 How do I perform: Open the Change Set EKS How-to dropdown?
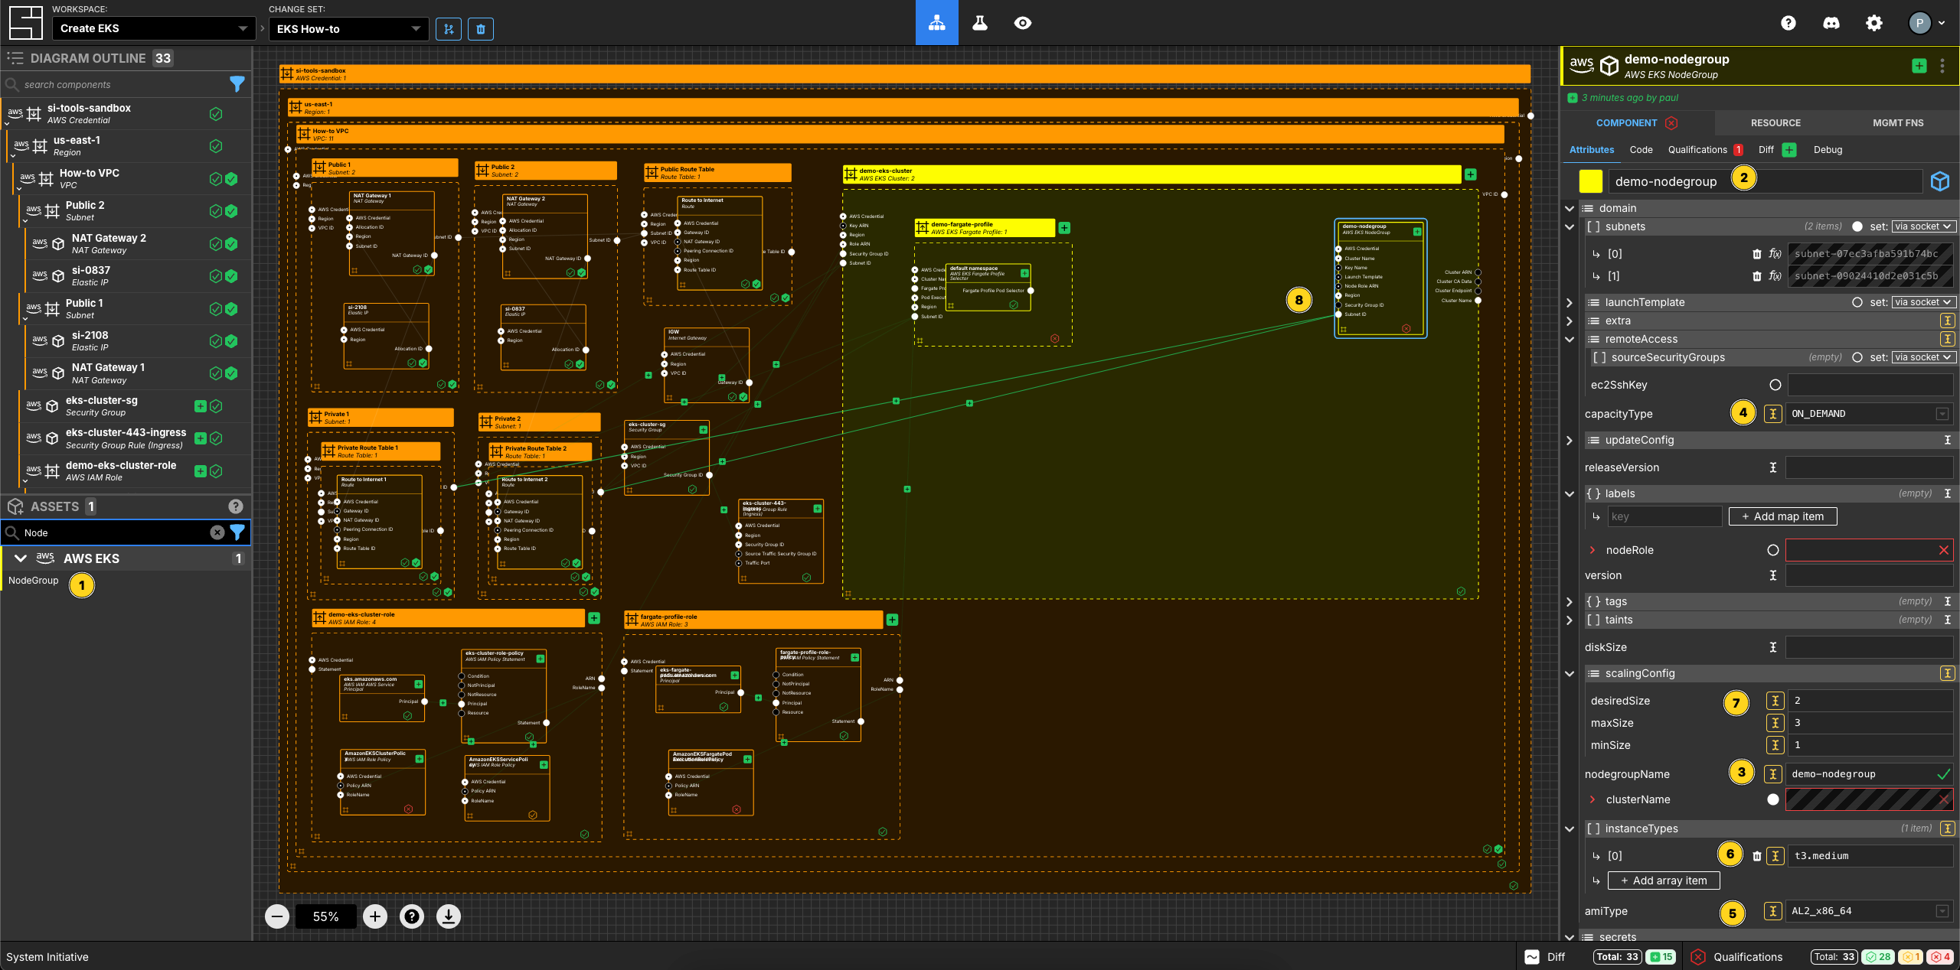pos(348,29)
